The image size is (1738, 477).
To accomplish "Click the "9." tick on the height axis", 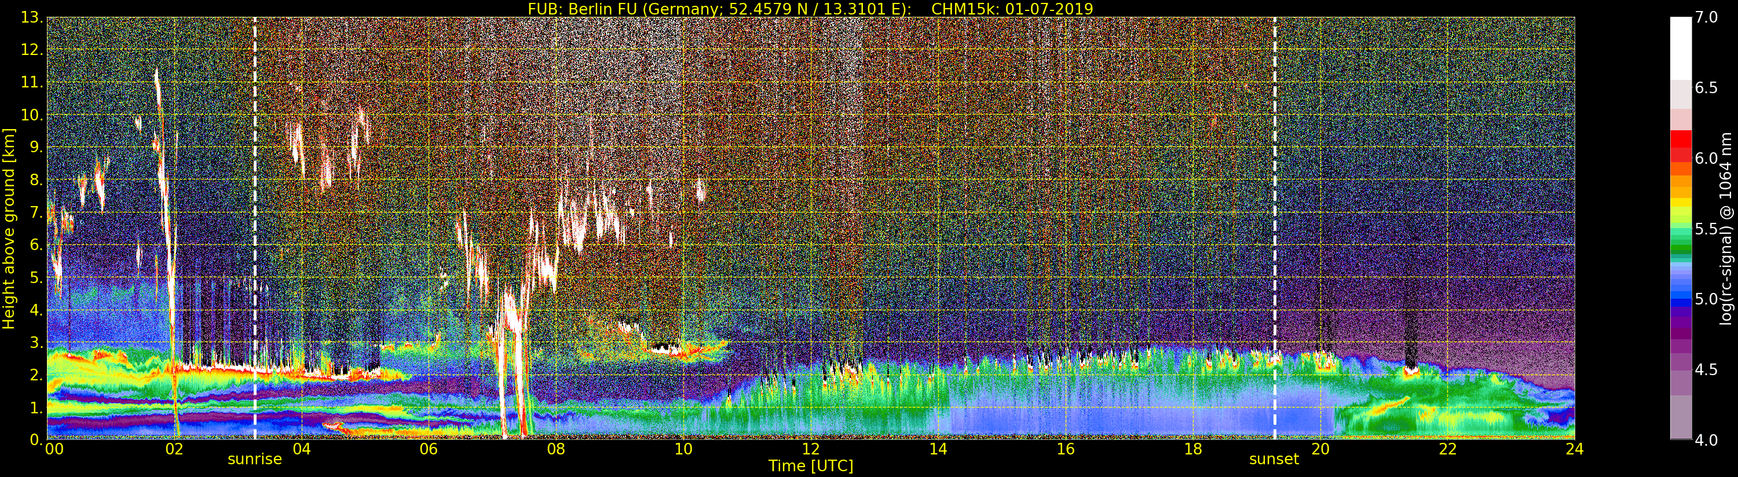I will point(36,148).
